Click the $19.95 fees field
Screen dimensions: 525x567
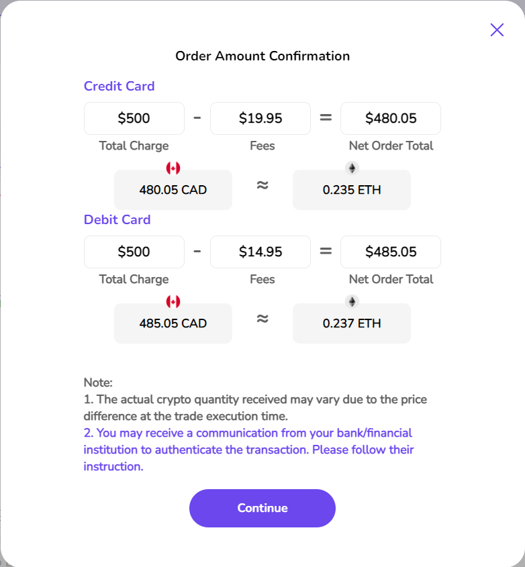260,119
